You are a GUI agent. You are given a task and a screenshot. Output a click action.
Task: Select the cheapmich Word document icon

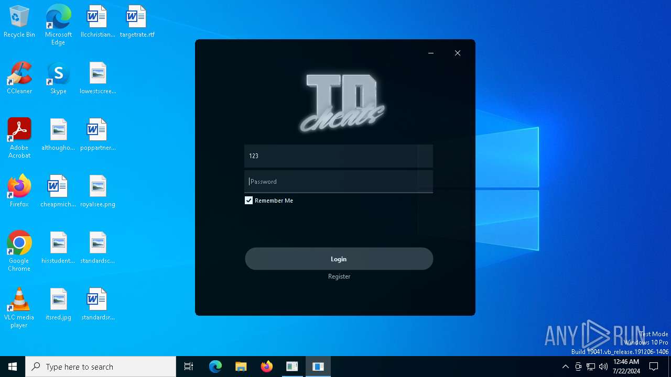(58, 192)
